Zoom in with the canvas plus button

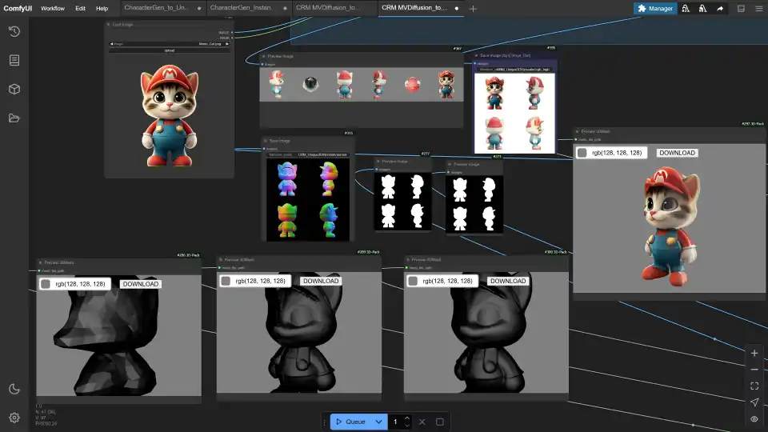tap(754, 353)
